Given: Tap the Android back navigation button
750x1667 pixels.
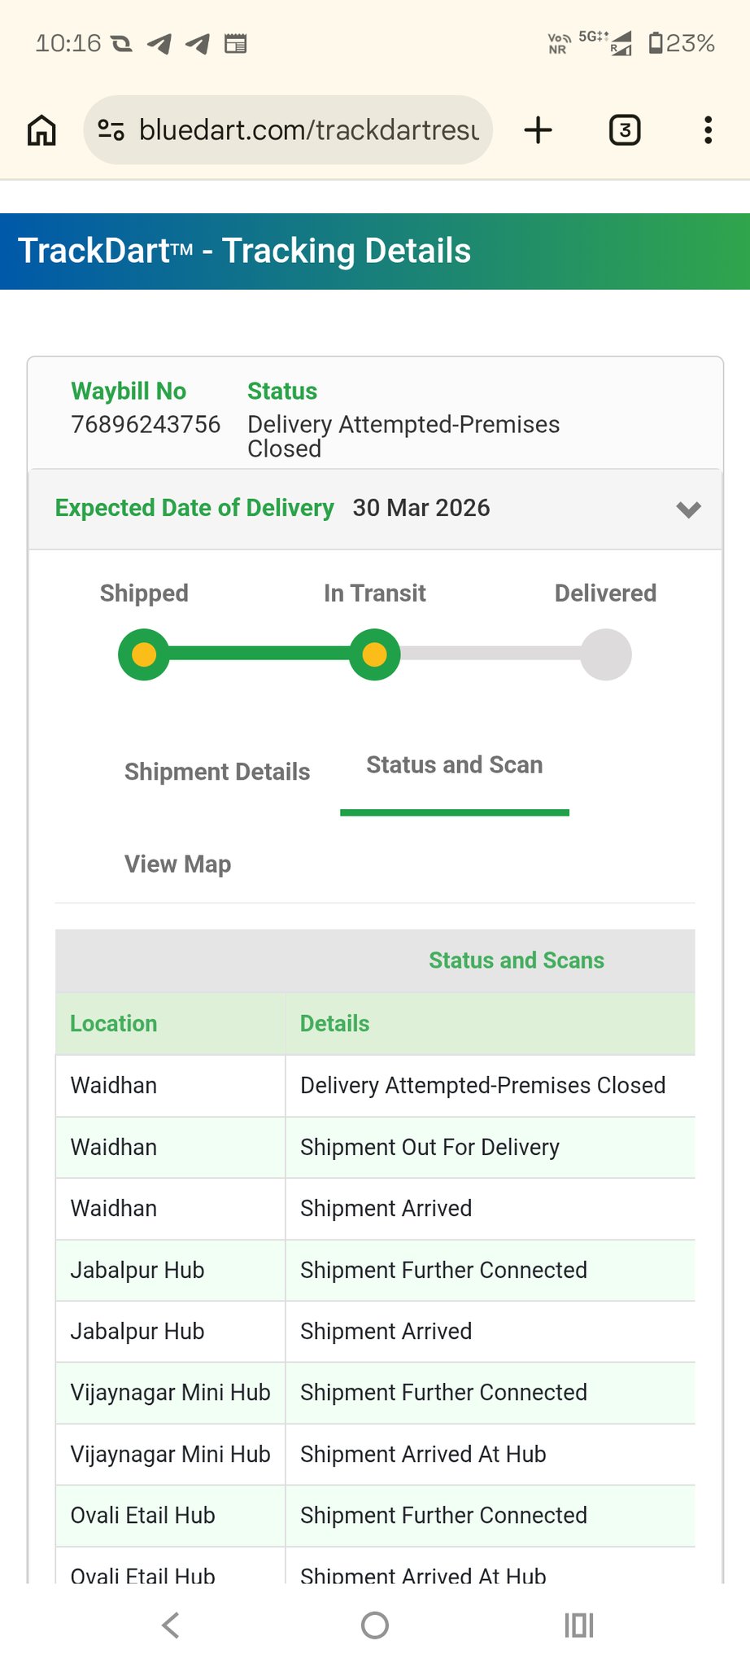Looking at the screenshot, I should (170, 1625).
